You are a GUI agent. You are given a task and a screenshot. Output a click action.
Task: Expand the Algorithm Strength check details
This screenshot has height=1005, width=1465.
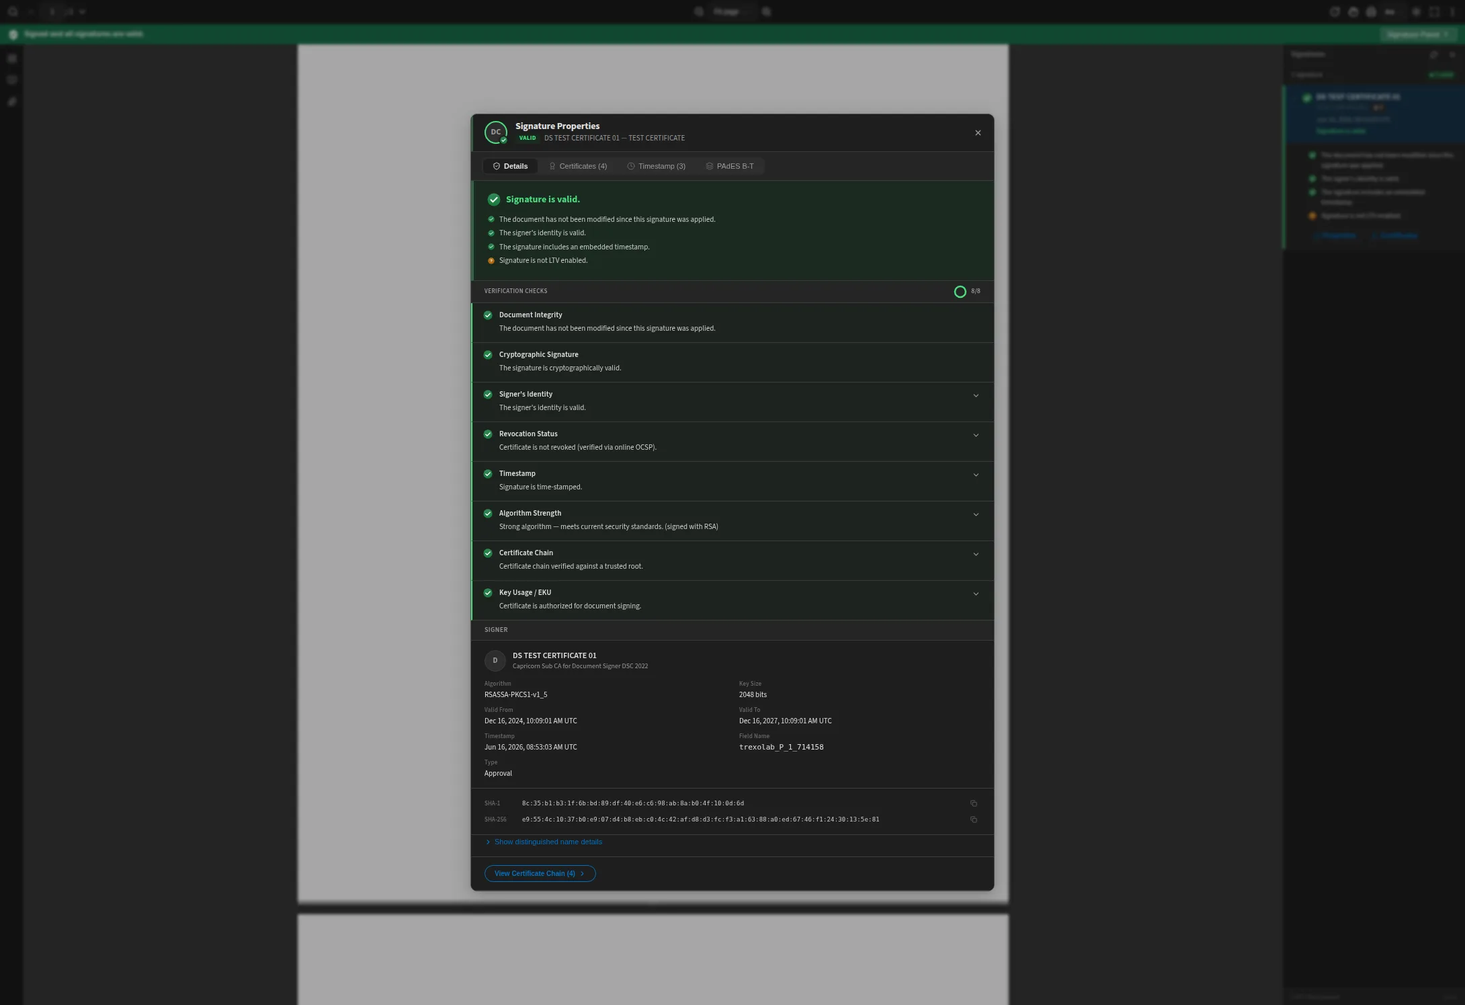coord(976,514)
